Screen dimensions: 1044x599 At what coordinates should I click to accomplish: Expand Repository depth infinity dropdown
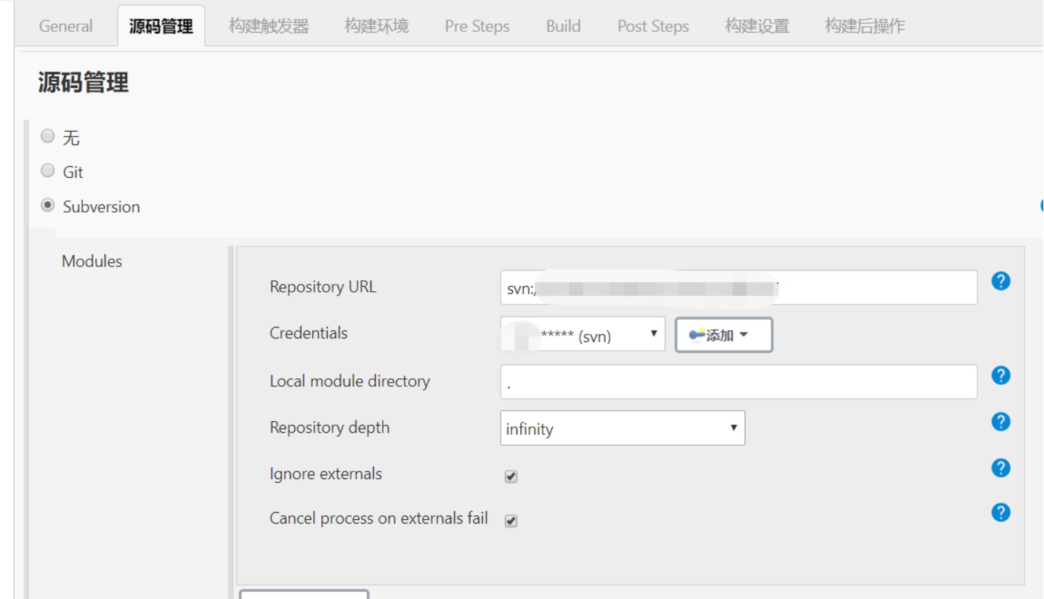pos(623,428)
